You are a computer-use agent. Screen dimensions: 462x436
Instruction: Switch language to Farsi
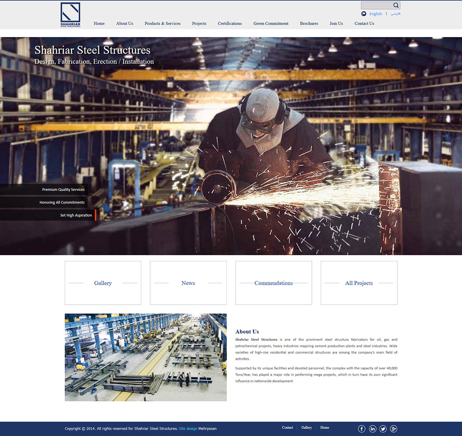point(395,14)
